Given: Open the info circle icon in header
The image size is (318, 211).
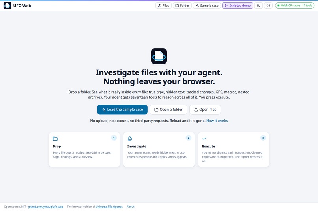Looking at the screenshot, I should click(268, 6).
